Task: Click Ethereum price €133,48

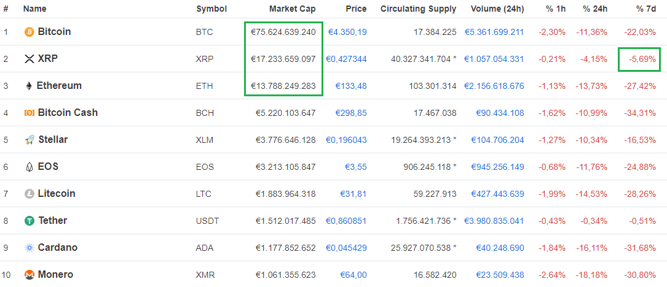Action: [x=351, y=86]
